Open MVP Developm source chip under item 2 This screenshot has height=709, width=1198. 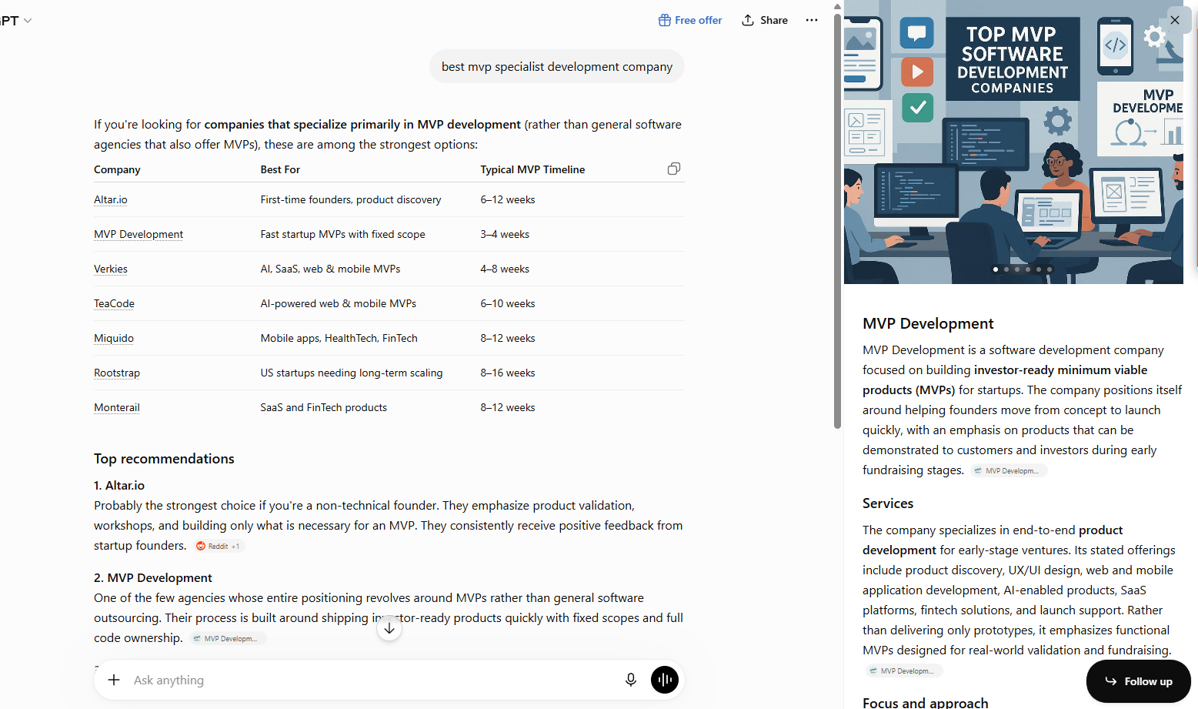coord(228,638)
